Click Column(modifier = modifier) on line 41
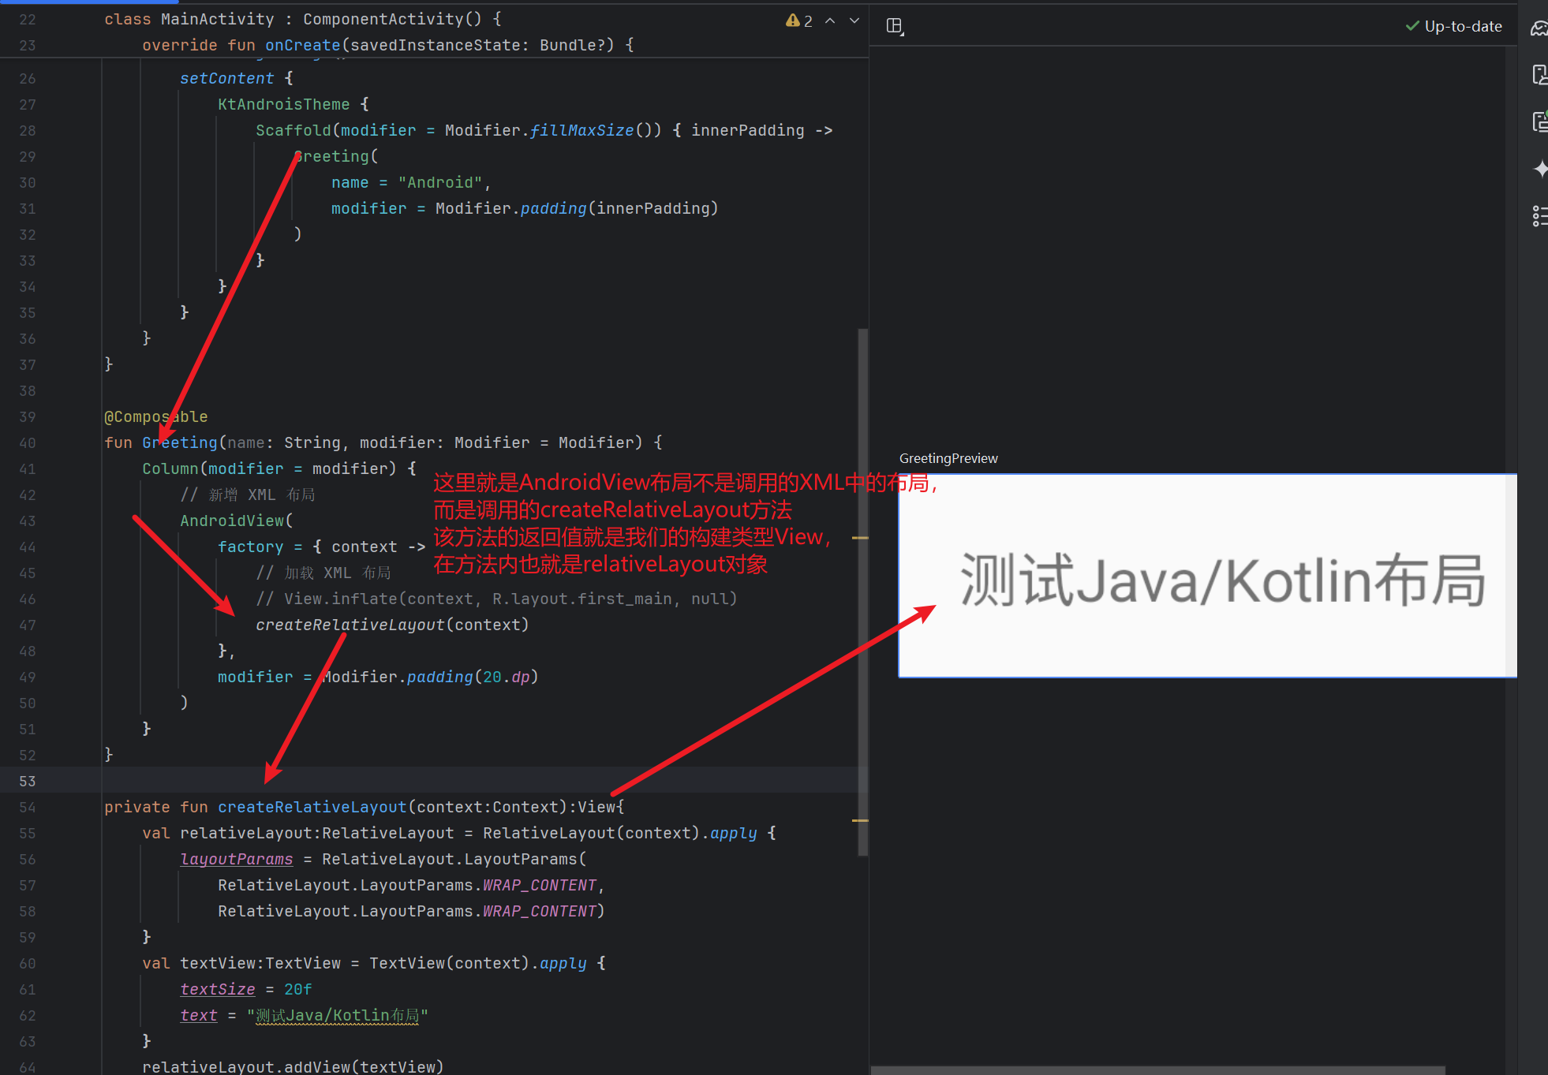 (270, 468)
